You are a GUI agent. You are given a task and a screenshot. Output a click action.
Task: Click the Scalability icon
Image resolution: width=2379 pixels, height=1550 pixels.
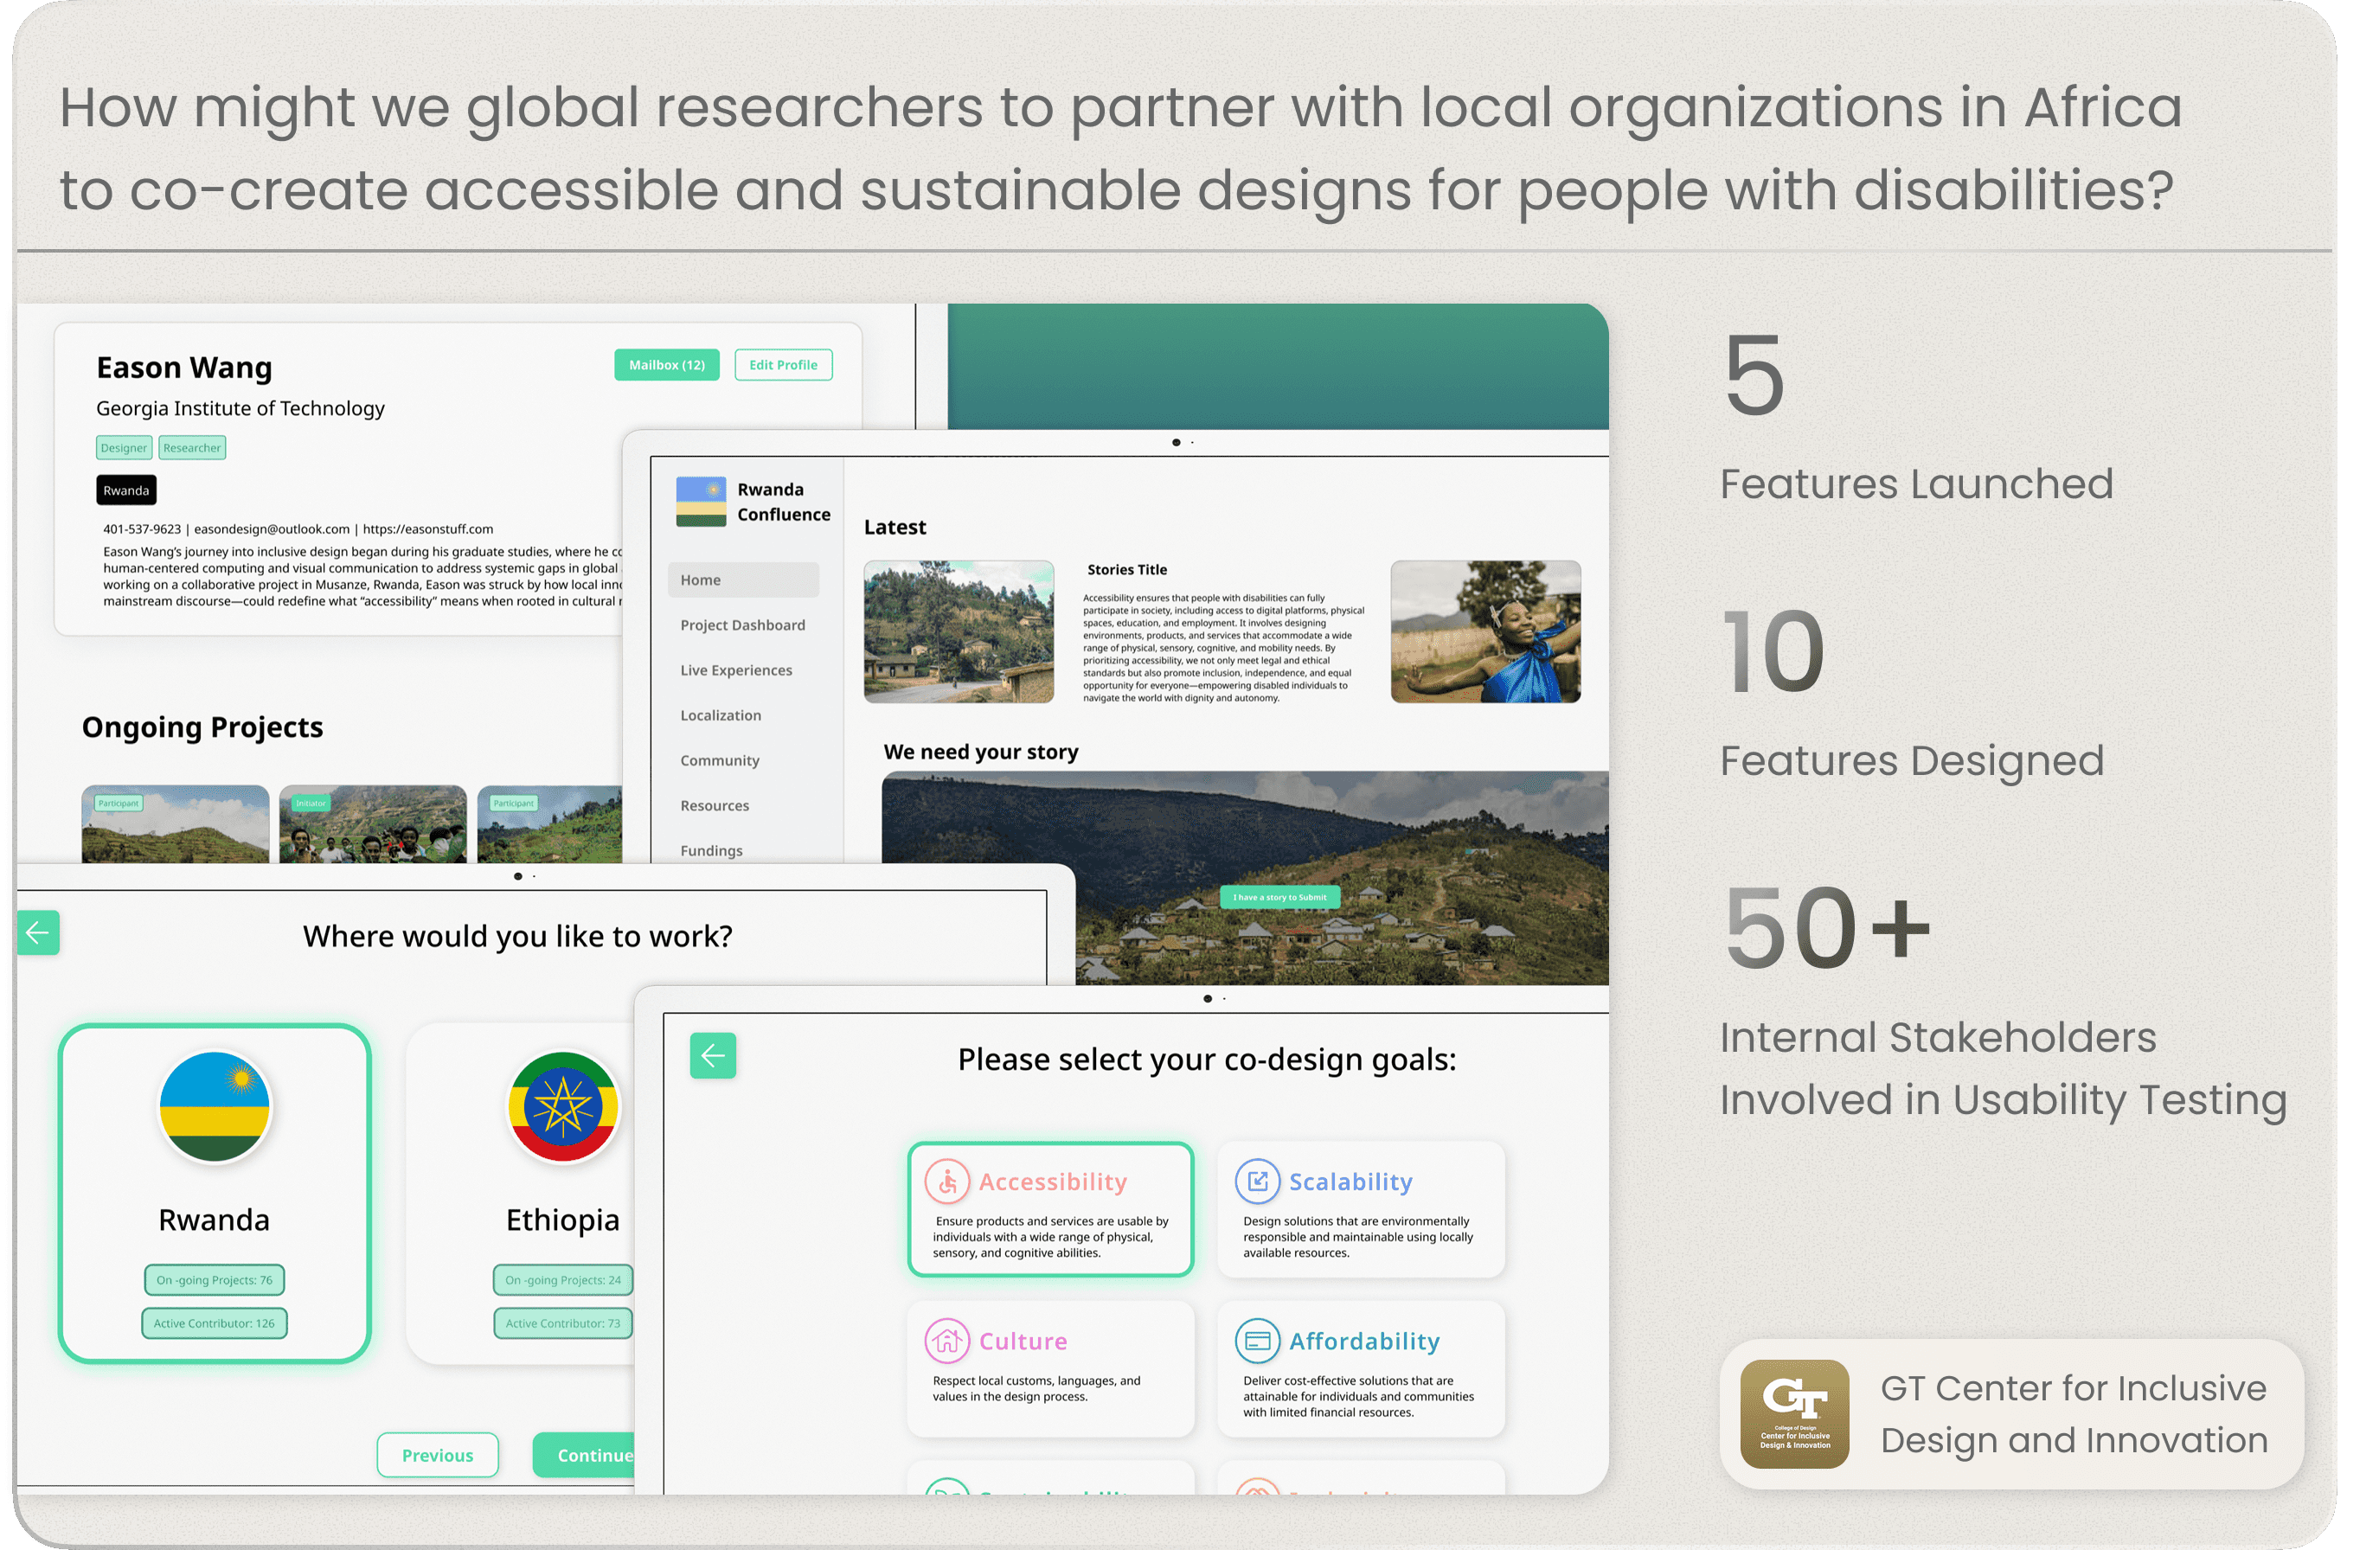click(1258, 1182)
